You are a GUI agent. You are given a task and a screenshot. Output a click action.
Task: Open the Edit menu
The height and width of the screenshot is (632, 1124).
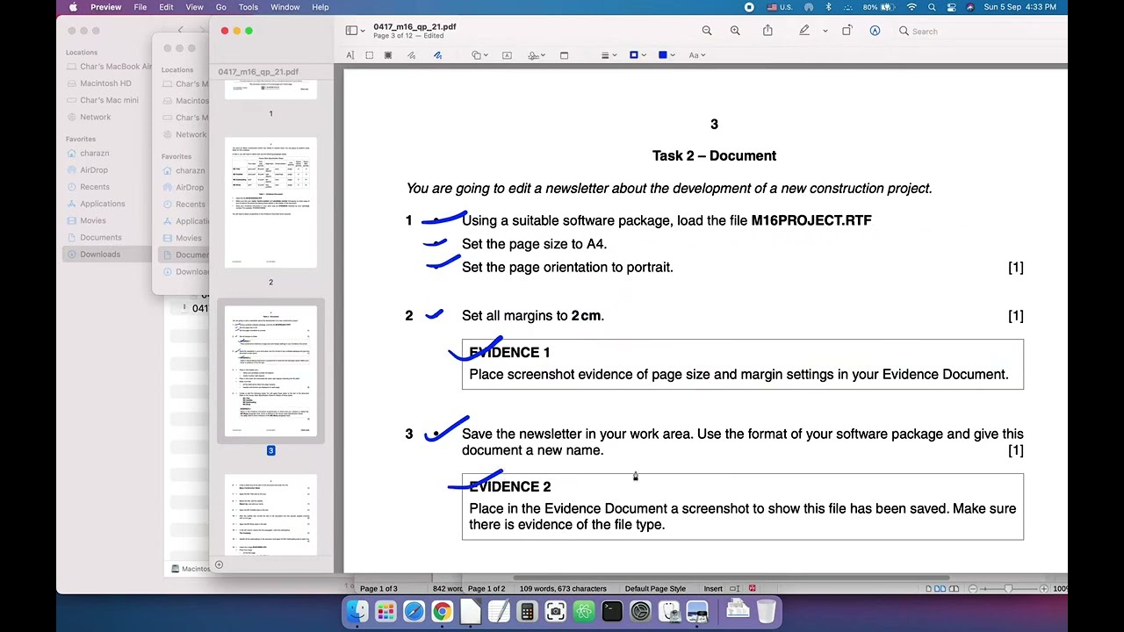(x=166, y=7)
